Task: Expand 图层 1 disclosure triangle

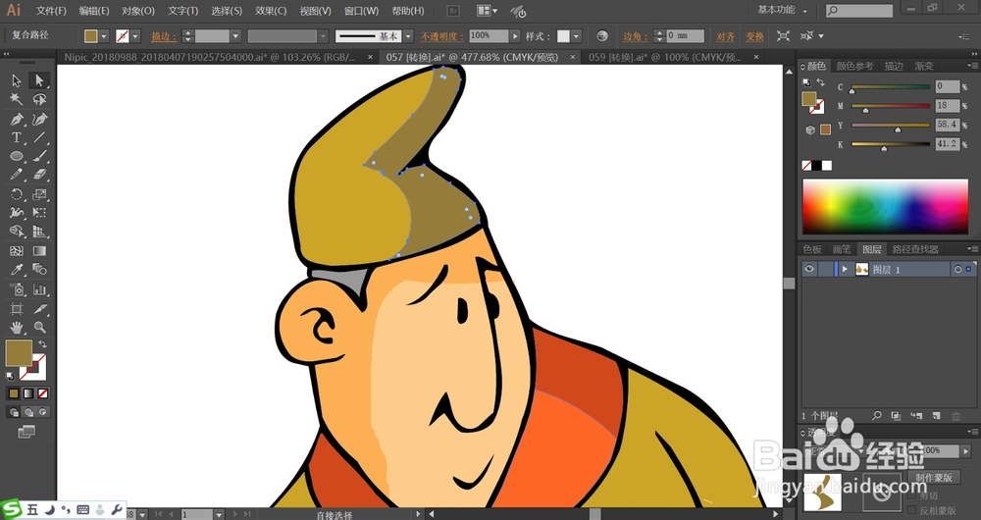Action: pyautogui.click(x=844, y=269)
